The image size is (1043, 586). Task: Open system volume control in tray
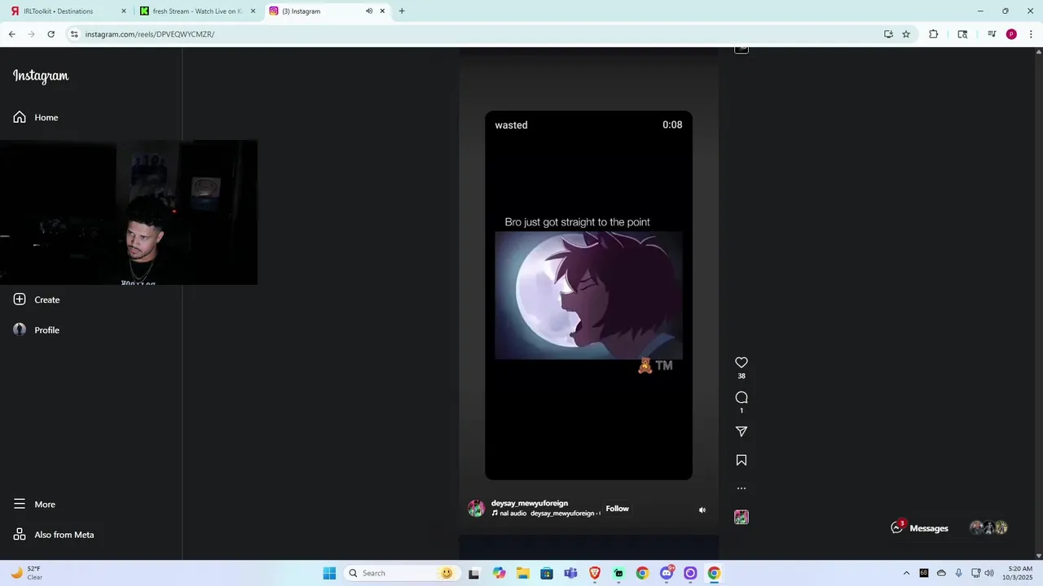(x=989, y=573)
